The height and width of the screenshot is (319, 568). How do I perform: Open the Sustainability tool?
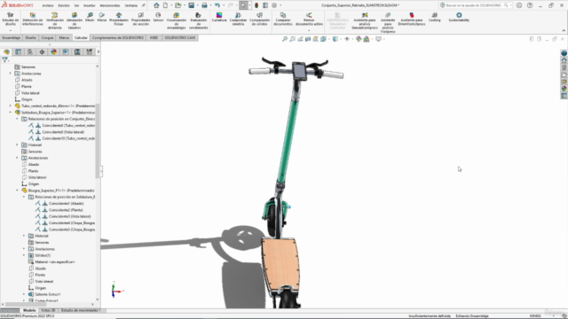pos(459,17)
